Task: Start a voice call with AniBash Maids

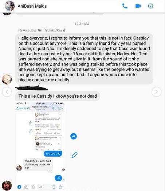Action: [x=125, y=6]
